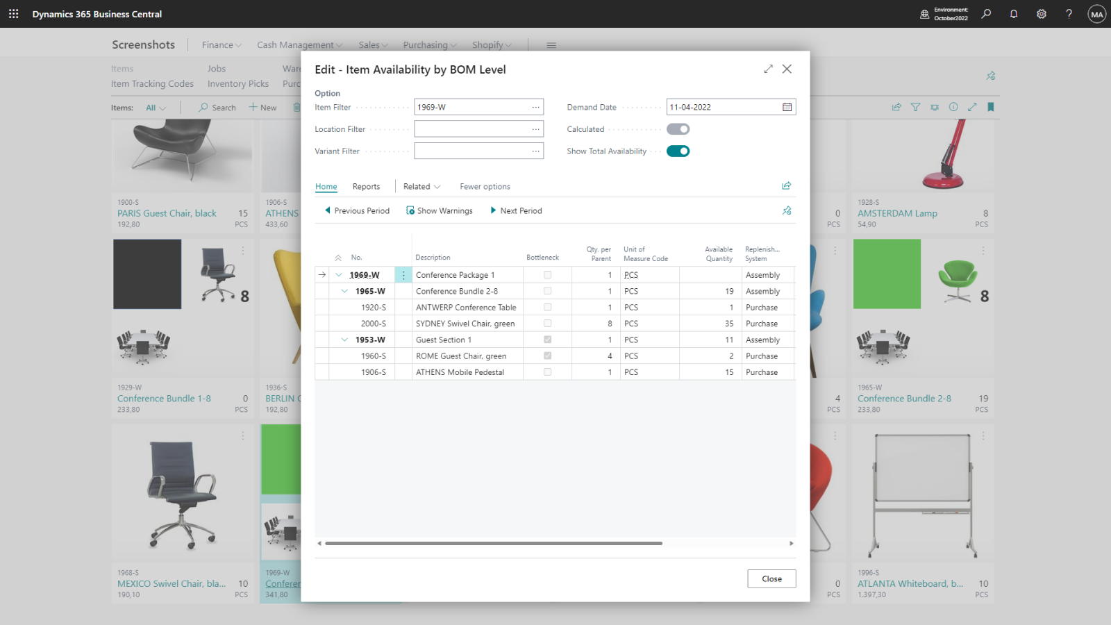
Task: Open the Demand Date calendar picker
Action: coord(787,107)
